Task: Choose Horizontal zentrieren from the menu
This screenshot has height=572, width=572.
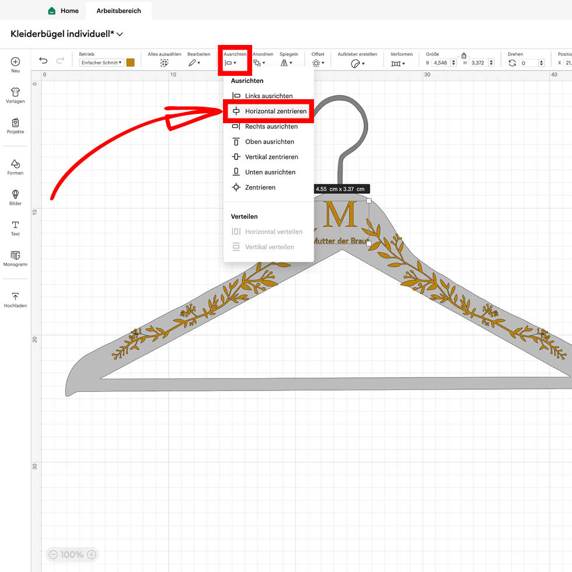Action: pyautogui.click(x=275, y=111)
